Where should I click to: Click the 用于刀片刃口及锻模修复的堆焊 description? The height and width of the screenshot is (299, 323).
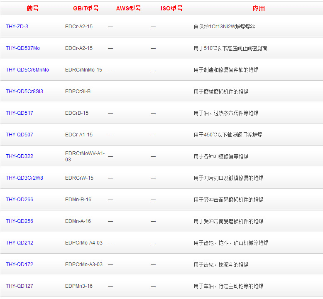(x=228, y=178)
